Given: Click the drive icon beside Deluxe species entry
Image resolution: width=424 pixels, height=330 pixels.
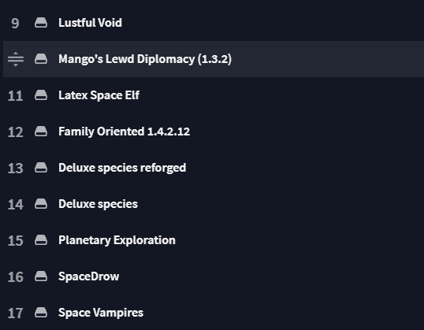Looking at the screenshot, I should (41, 204).
